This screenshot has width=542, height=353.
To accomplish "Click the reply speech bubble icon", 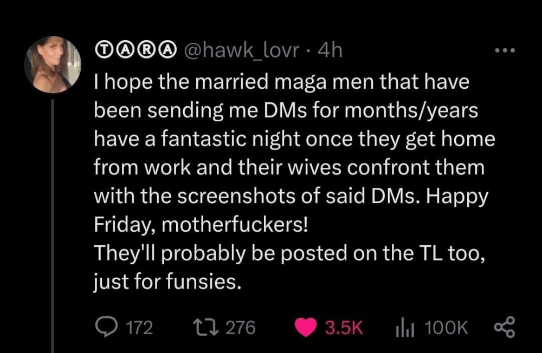I will pyautogui.click(x=105, y=326).
